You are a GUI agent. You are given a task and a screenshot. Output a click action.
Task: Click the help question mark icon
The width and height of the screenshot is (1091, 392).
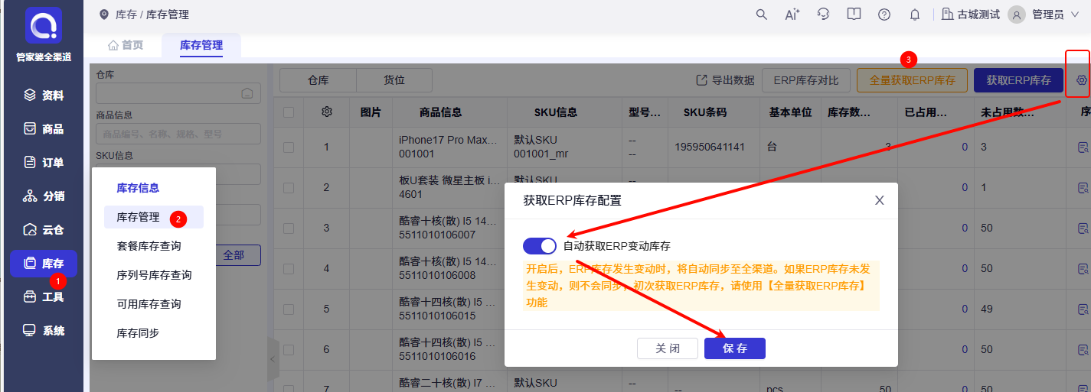tap(884, 15)
